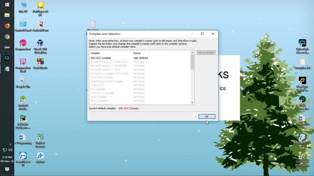
Task: Select the screen recorder shortcut at top right
Action: click(x=302, y=46)
